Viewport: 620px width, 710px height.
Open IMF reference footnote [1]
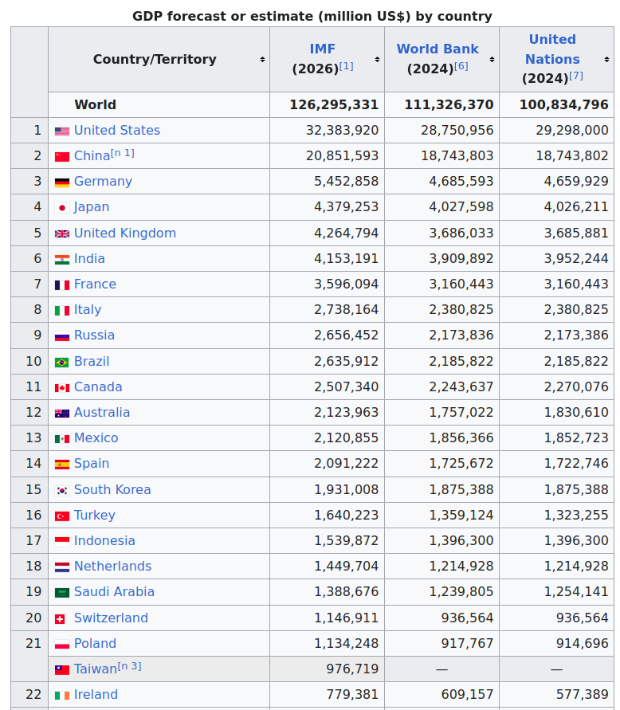(x=347, y=66)
